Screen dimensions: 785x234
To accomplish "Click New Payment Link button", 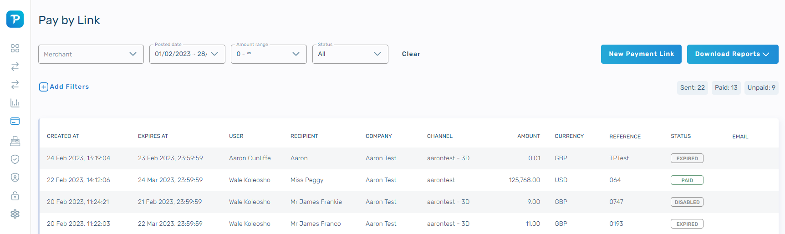I will tap(641, 54).
